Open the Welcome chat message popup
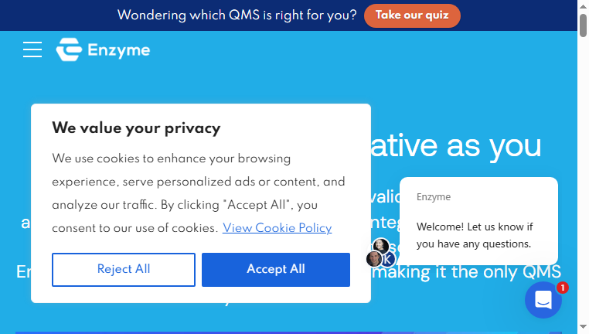 click(478, 221)
